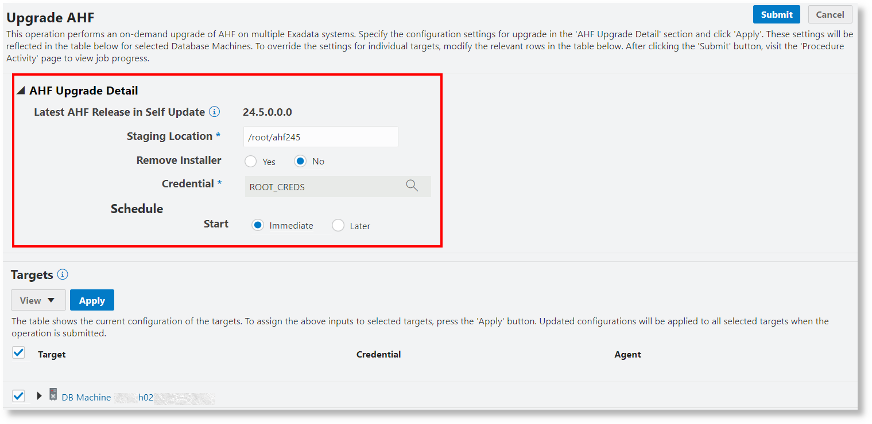Click the Apply button

pyautogui.click(x=92, y=300)
